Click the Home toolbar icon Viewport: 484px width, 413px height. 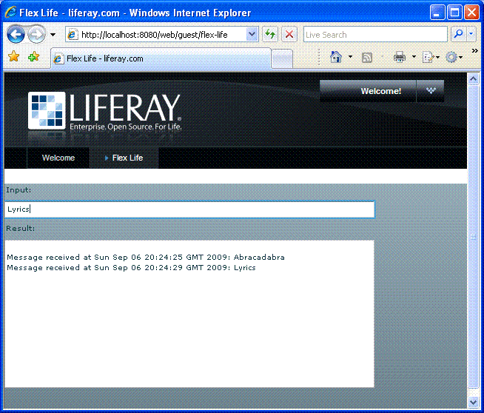pyautogui.click(x=335, y=57)
